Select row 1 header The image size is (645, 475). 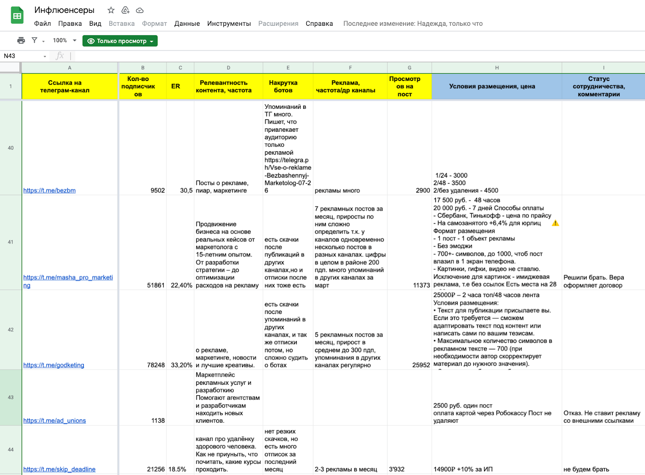(x=10, y=86)
